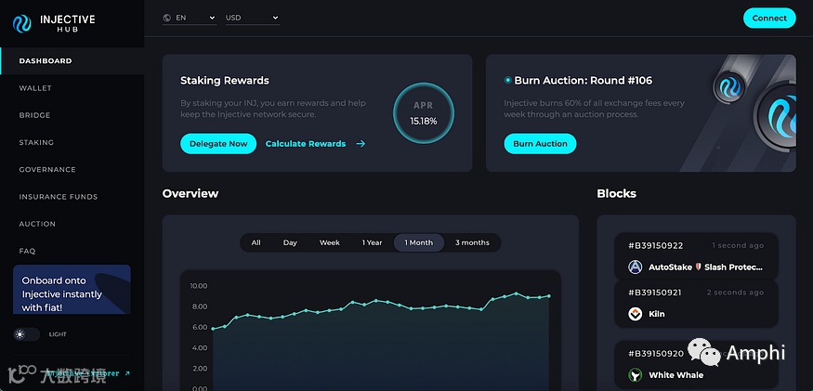Click arrow icon beside Calculate Rewards

361,144
